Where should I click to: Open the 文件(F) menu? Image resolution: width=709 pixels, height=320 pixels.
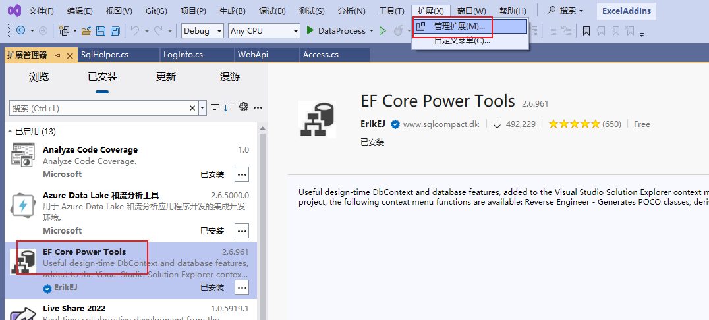(41, 11)
